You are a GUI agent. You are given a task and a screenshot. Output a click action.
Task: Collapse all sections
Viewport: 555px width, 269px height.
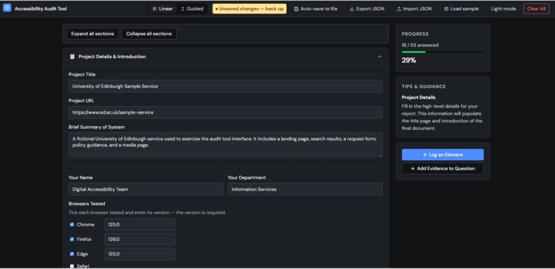[149, 34]
